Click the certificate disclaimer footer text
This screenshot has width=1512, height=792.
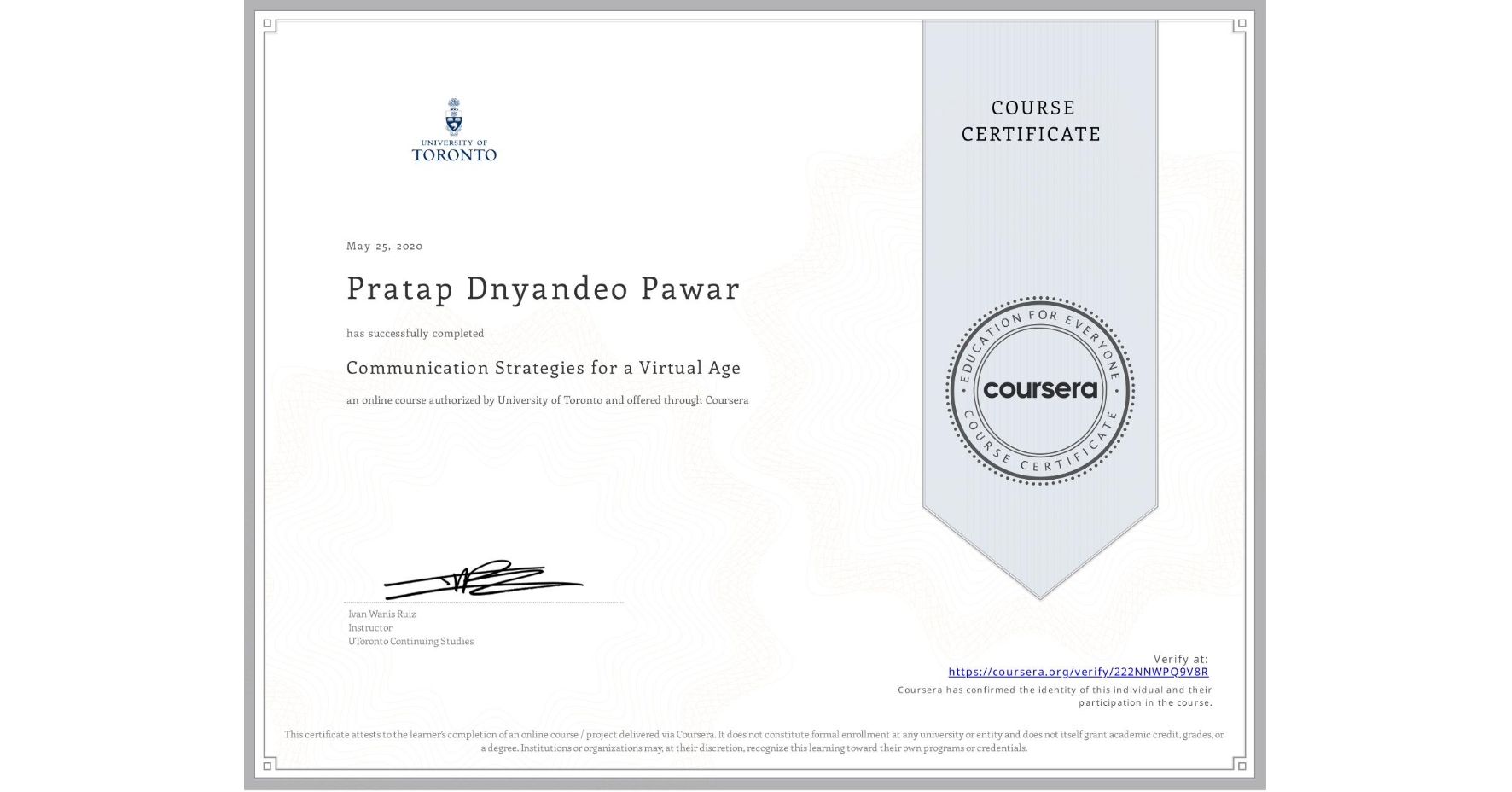[x=754, y=741]
